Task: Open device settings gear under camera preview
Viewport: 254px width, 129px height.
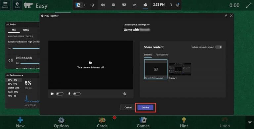Action: (125, 94)
